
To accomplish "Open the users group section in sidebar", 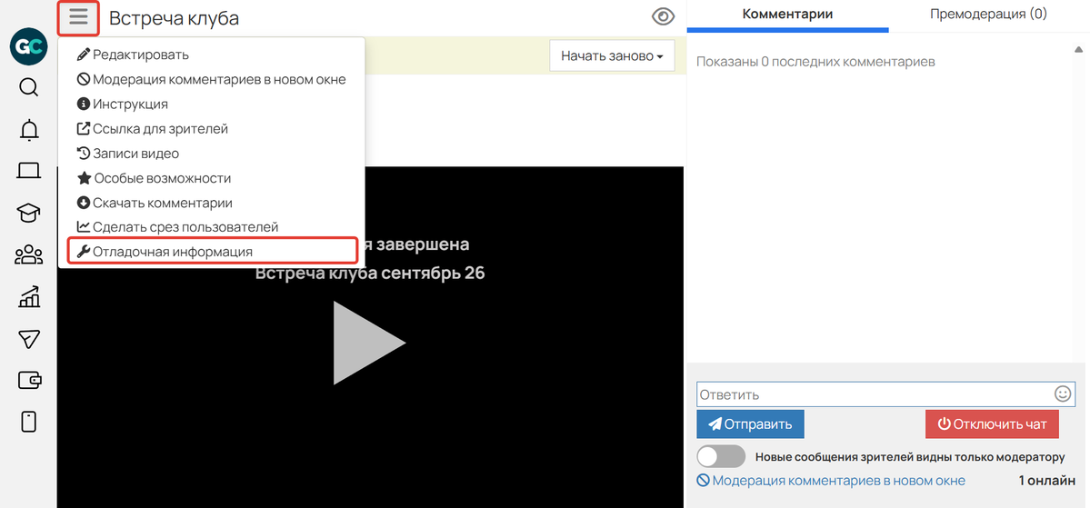I will 28,255.
